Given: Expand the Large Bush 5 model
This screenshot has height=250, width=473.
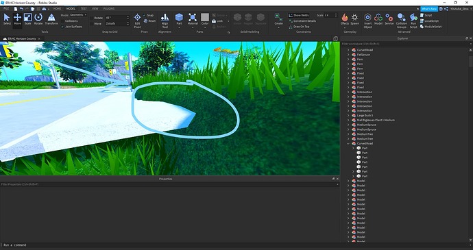Looking at the screenshot, I should [x=348, y=115].
